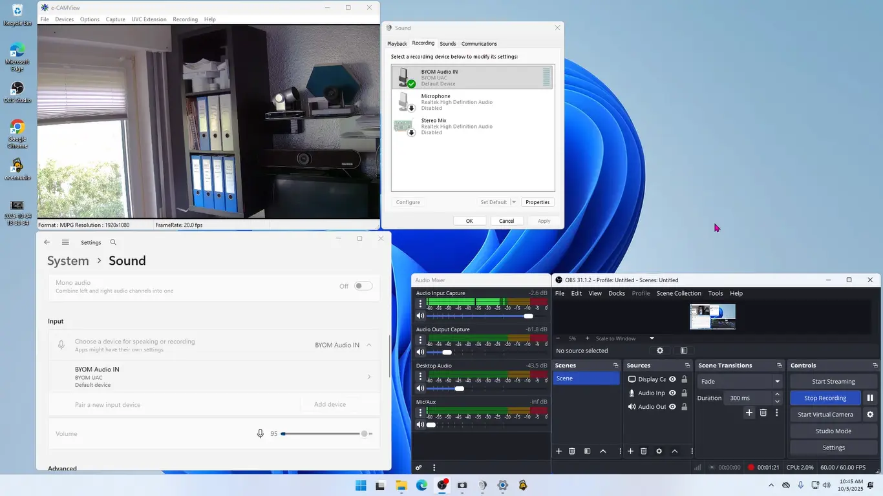Open source properties gear in Sources dock
The width and height of the screenshot is (883, 496).
pos(659,451)
